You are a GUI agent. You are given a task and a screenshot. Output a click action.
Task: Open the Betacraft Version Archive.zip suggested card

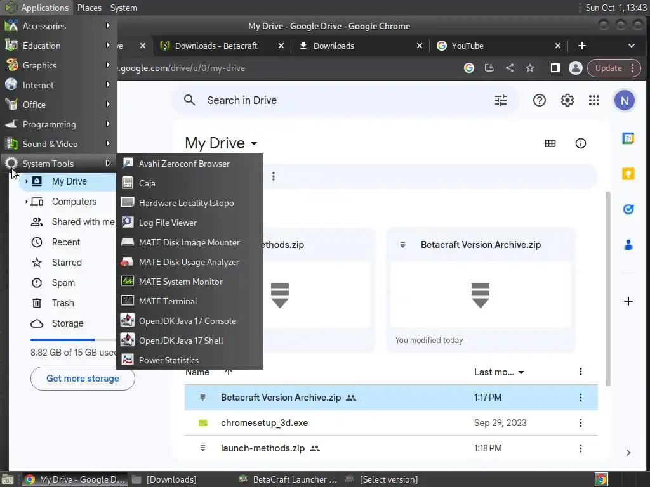point(481,290)
